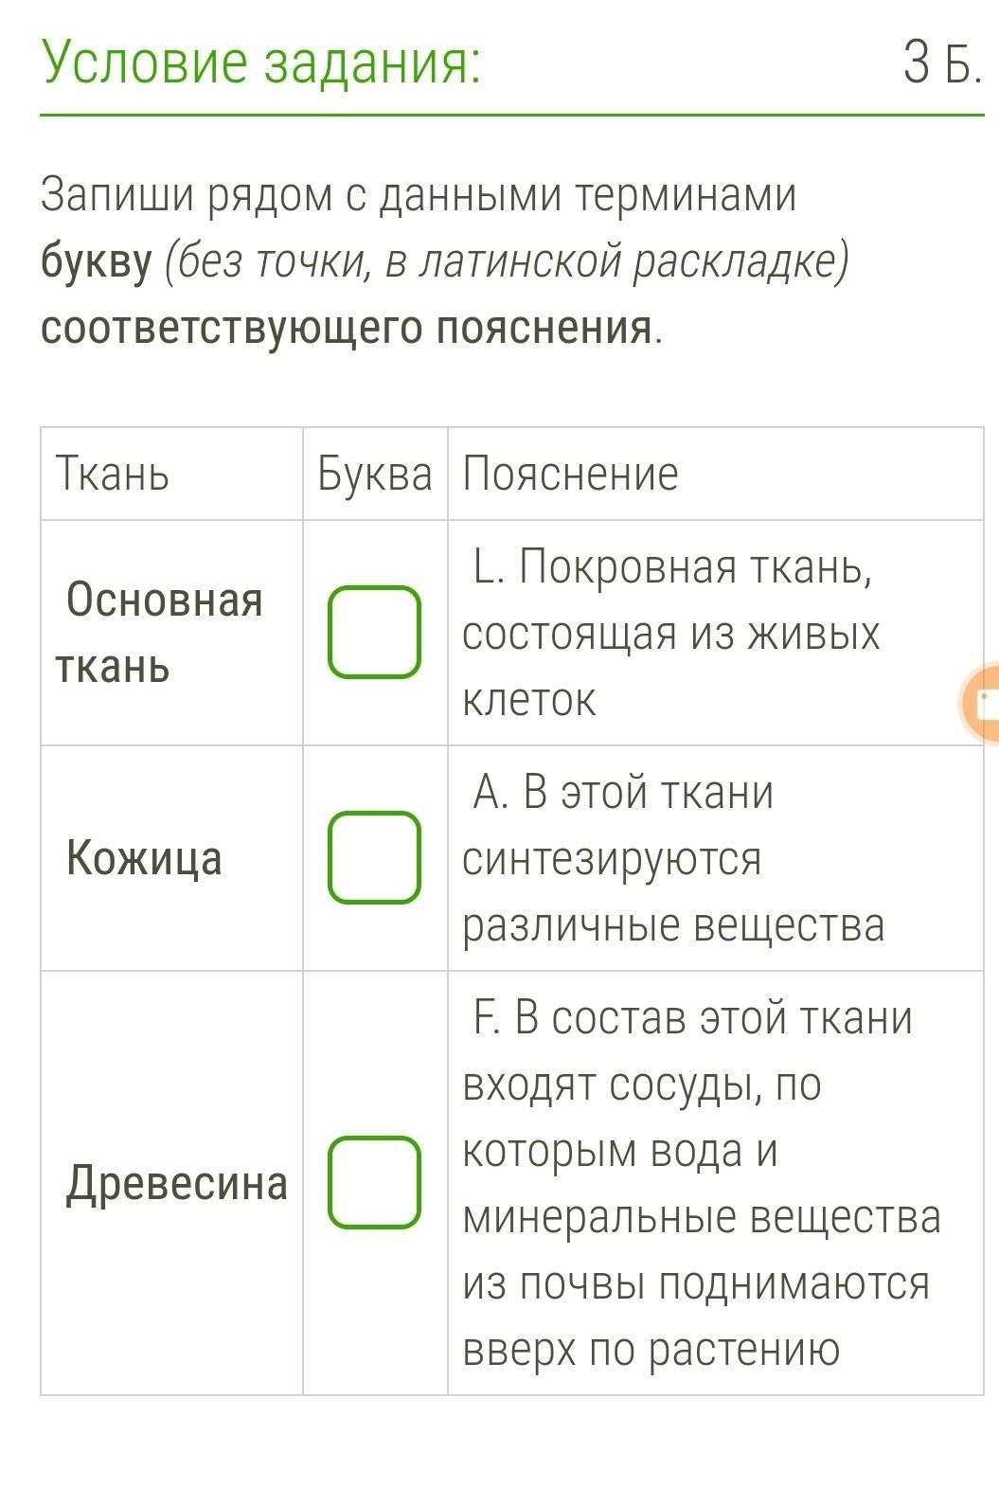
Task: Focus the answer box for Основная ткань
Action: [374, 632]
